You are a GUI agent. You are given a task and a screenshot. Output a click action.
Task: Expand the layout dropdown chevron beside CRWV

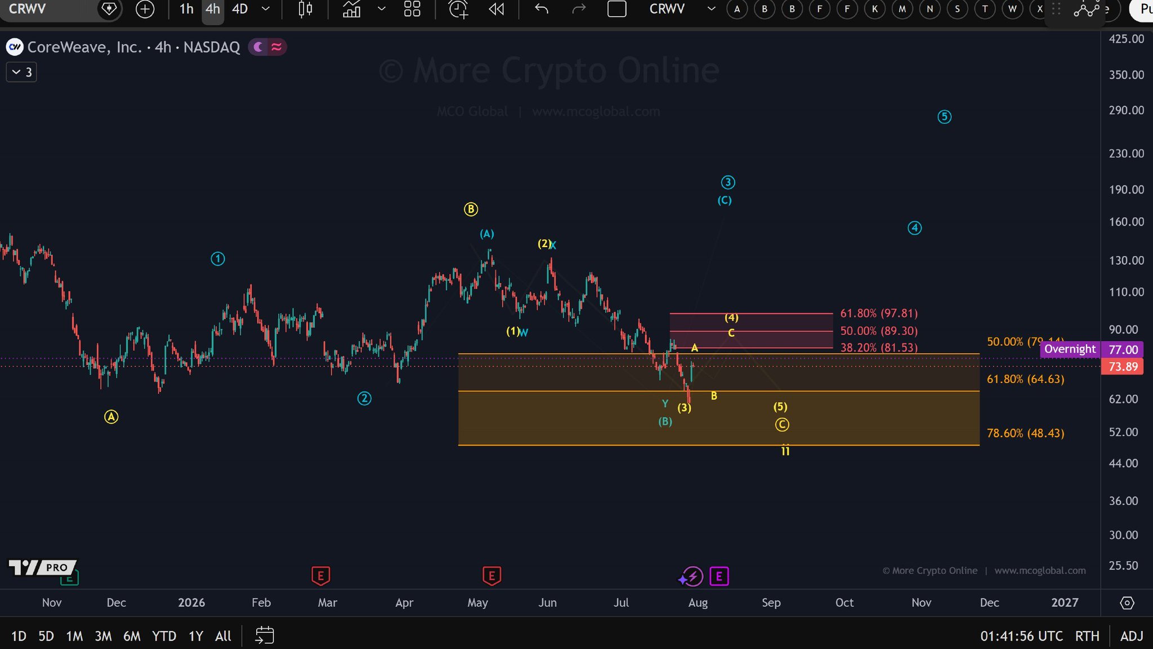click(712, 9)
